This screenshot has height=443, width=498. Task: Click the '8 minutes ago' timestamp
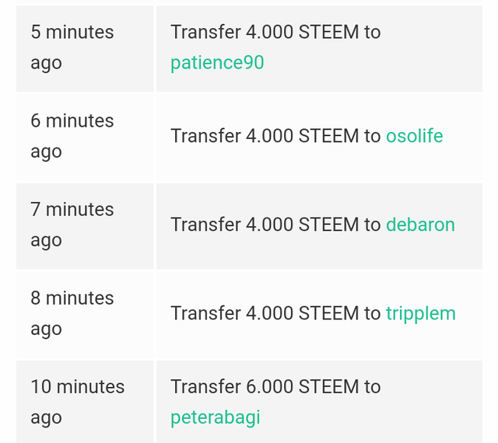click(72, 313)
